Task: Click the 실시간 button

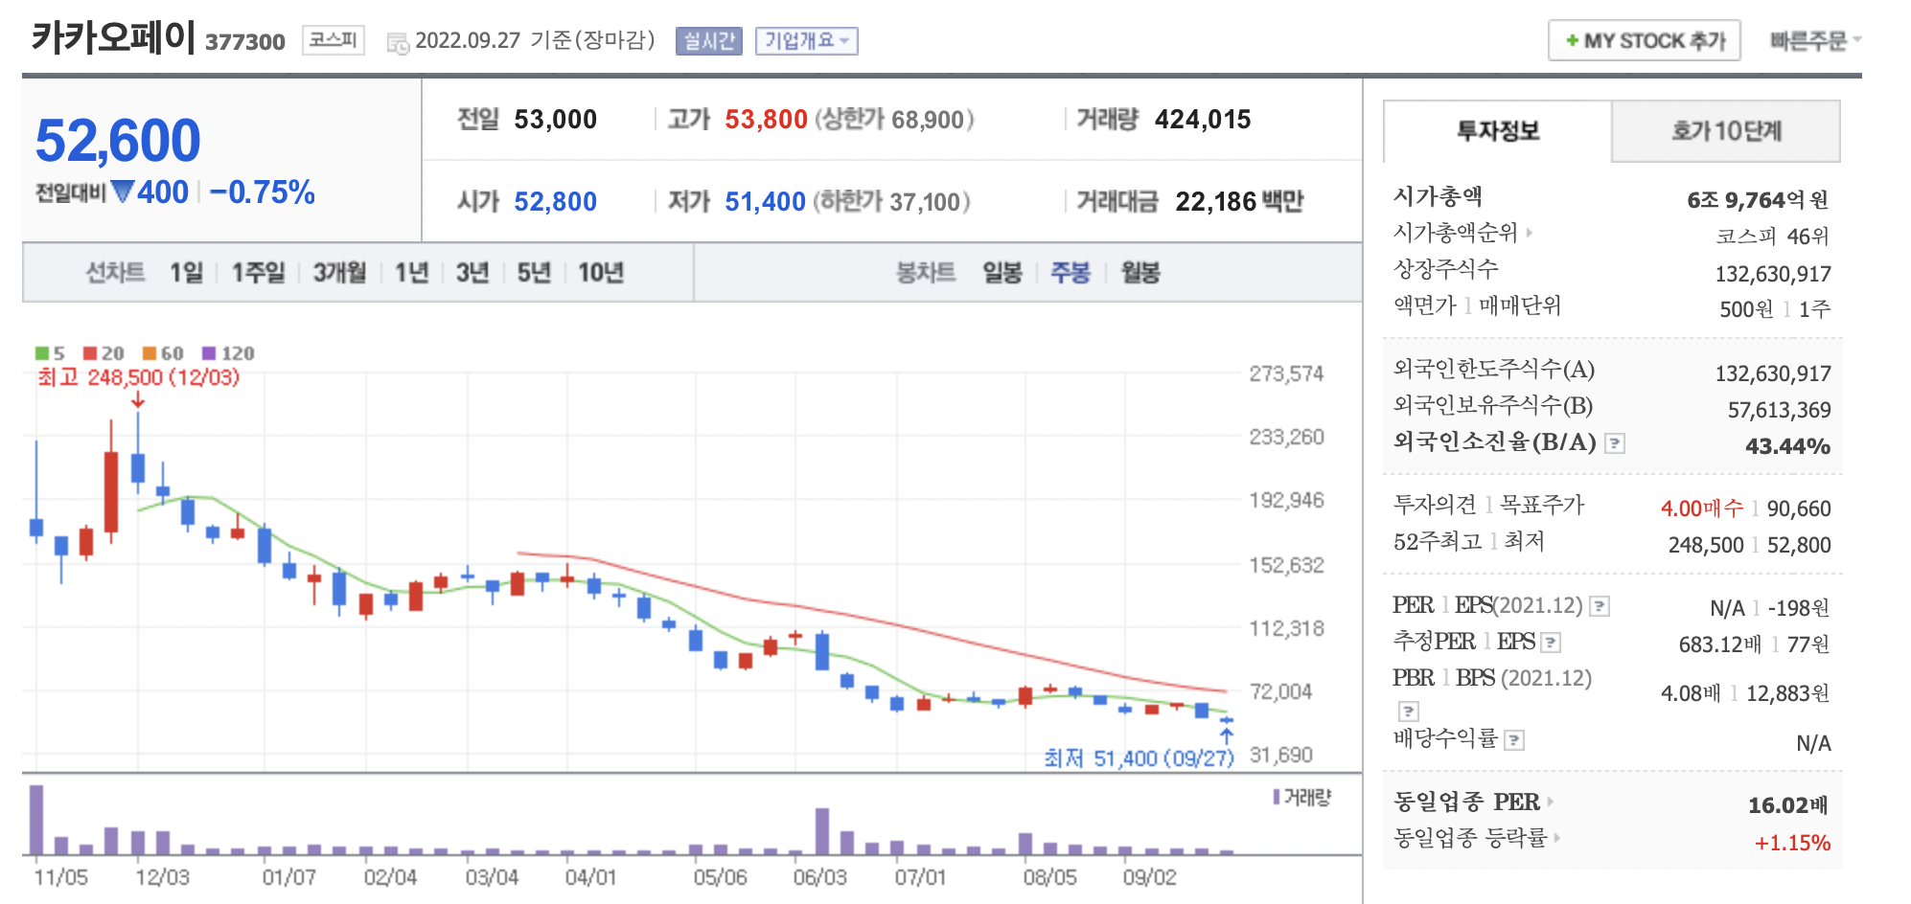Action: [x=709, y=41]
